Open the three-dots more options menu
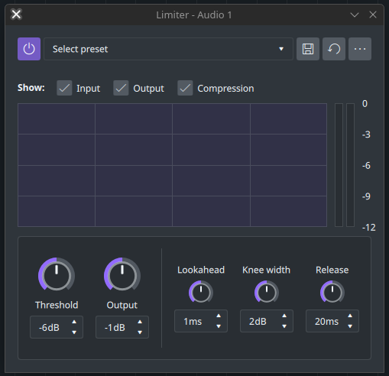 point(360,49)
